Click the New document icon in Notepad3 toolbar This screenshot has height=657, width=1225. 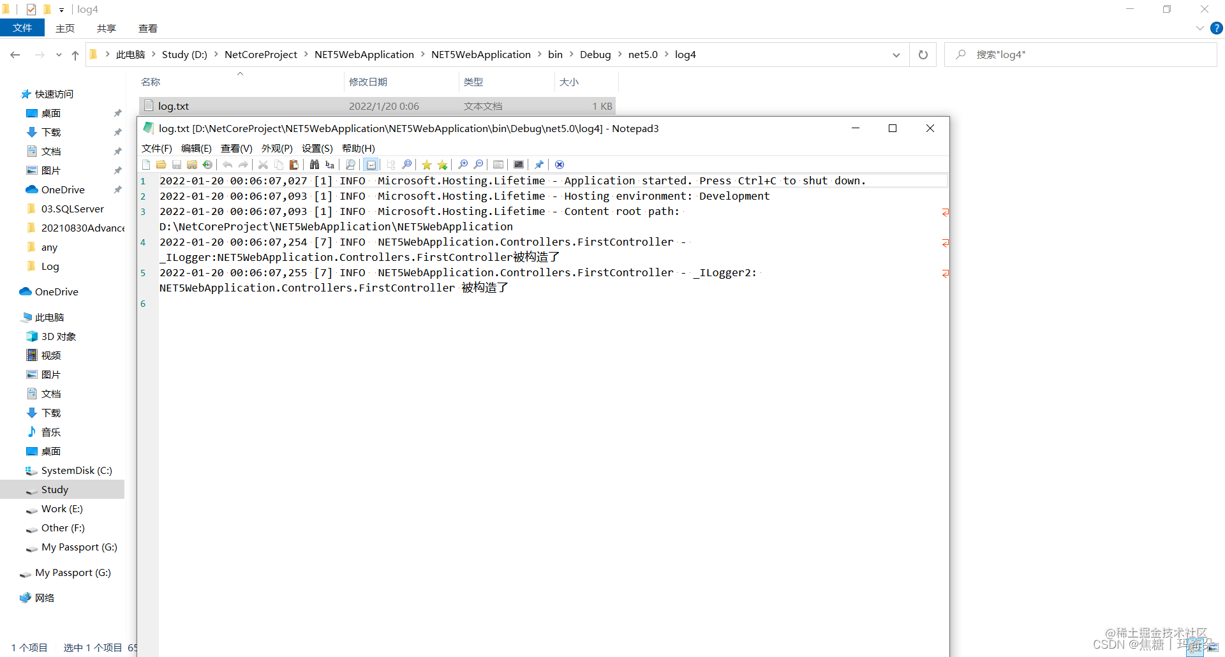click(146, 165)
